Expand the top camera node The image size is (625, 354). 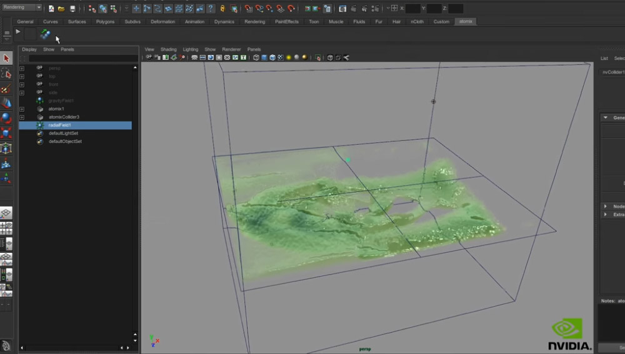[x=22, y=76]
